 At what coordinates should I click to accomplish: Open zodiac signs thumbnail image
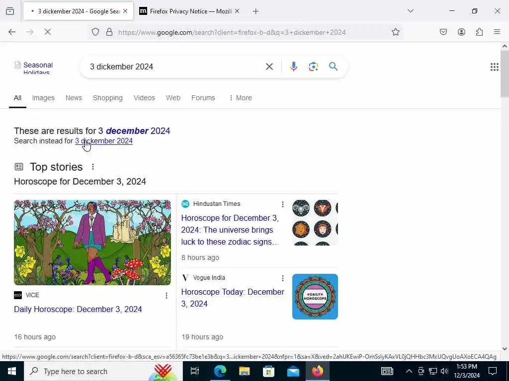[x=315, y=223]
